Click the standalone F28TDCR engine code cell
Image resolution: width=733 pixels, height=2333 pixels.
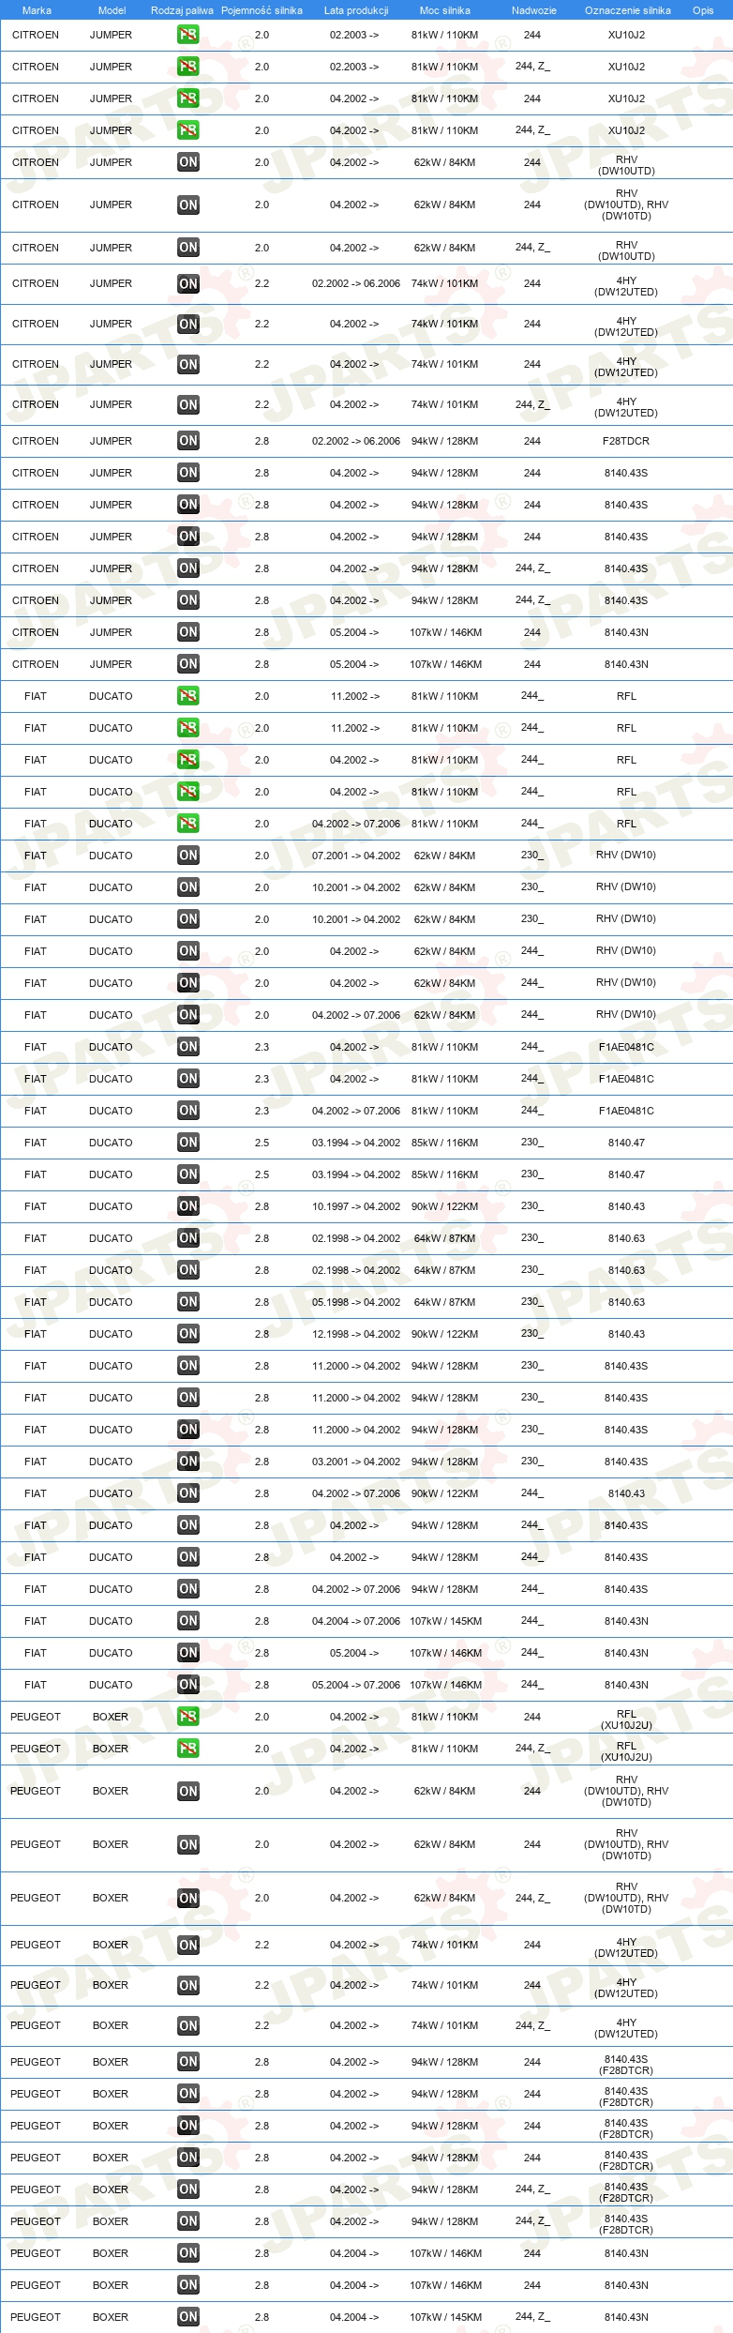click(626, 441)
